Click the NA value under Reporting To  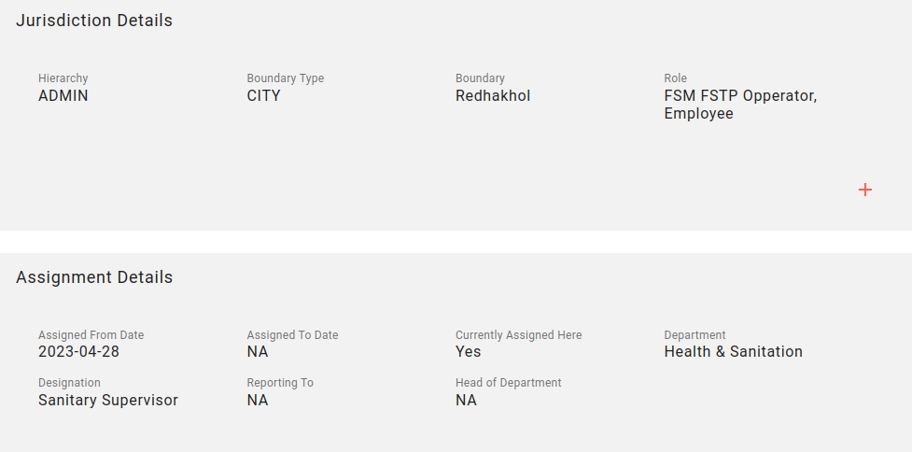pyautogui.click(x=258, y=401)
